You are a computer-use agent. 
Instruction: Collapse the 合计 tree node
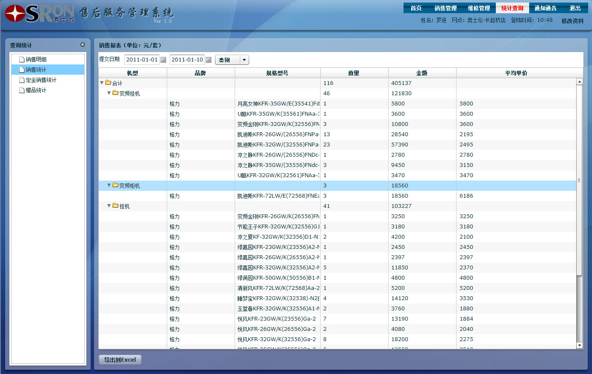[x=102, y=83]
